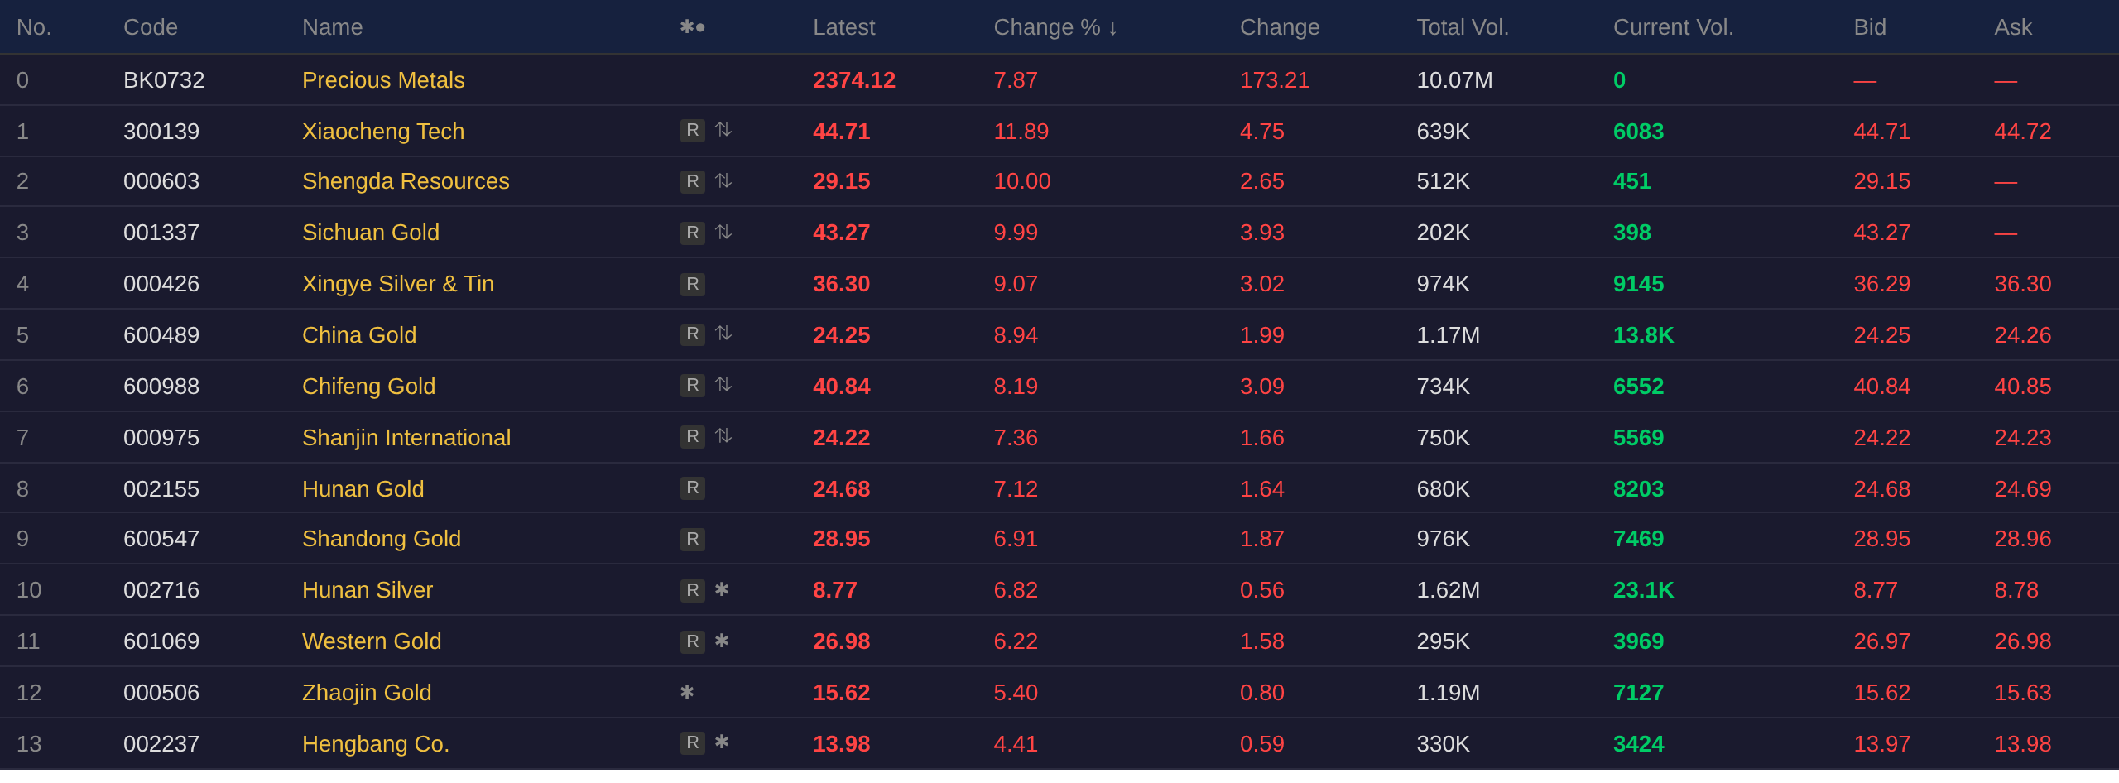This screenshot has width=2119, height=783.
Task: Click the R badge for Shandong Gold
Action: pos(692,539)
